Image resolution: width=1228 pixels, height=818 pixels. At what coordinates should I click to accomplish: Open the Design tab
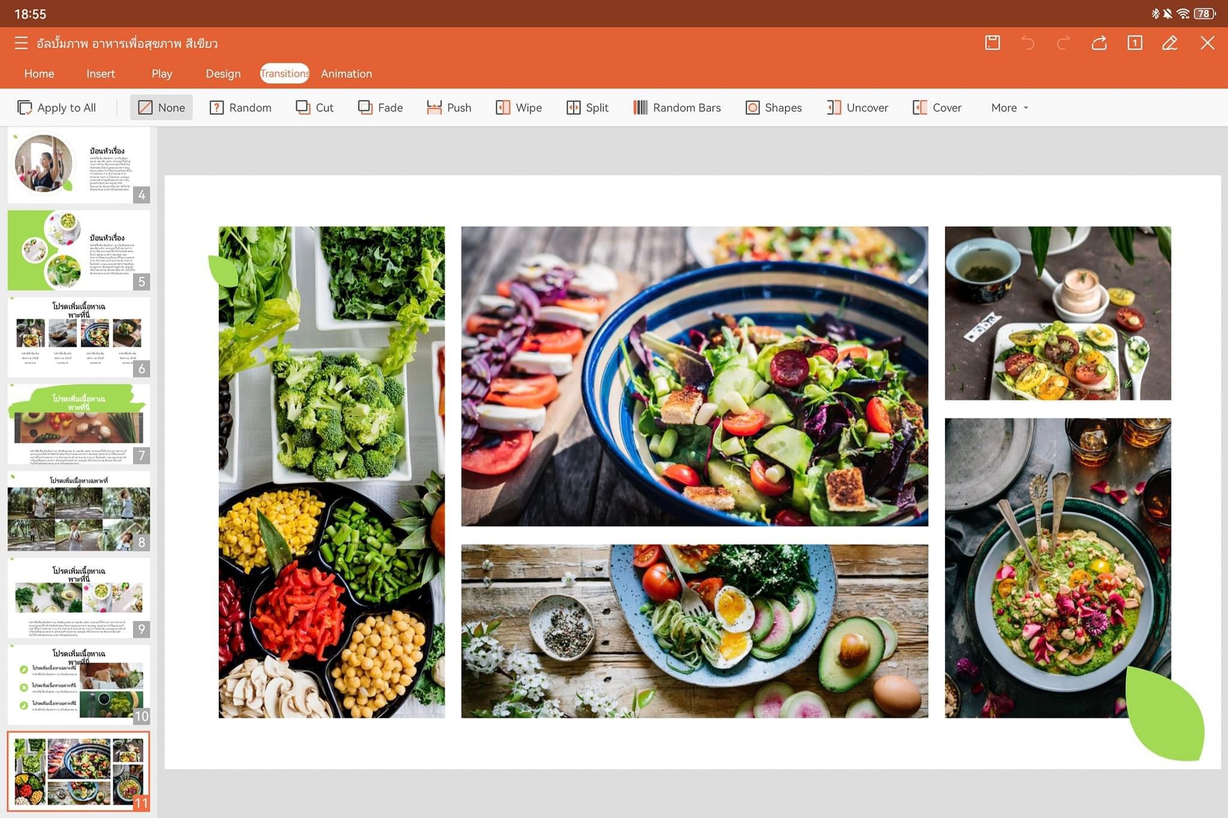223,74
